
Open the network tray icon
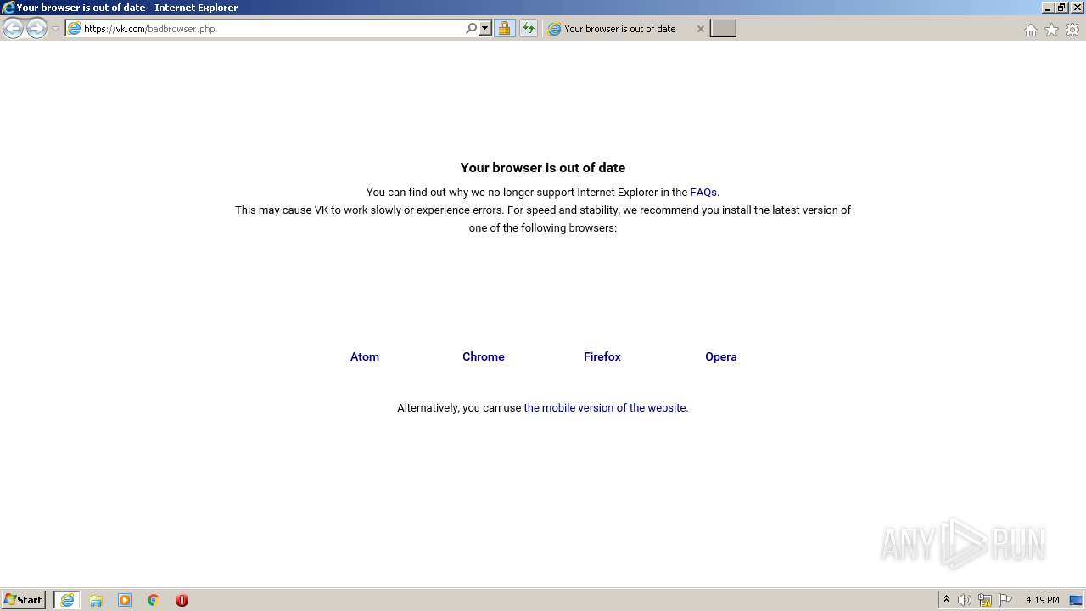pyautogui.click(x=985, y=600)
